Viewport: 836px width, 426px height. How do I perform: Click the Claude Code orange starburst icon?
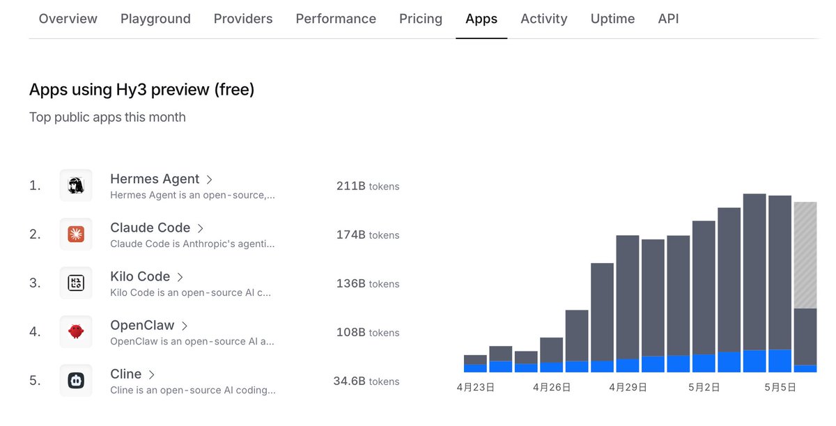pyautogui.click(x=76, y=234)
